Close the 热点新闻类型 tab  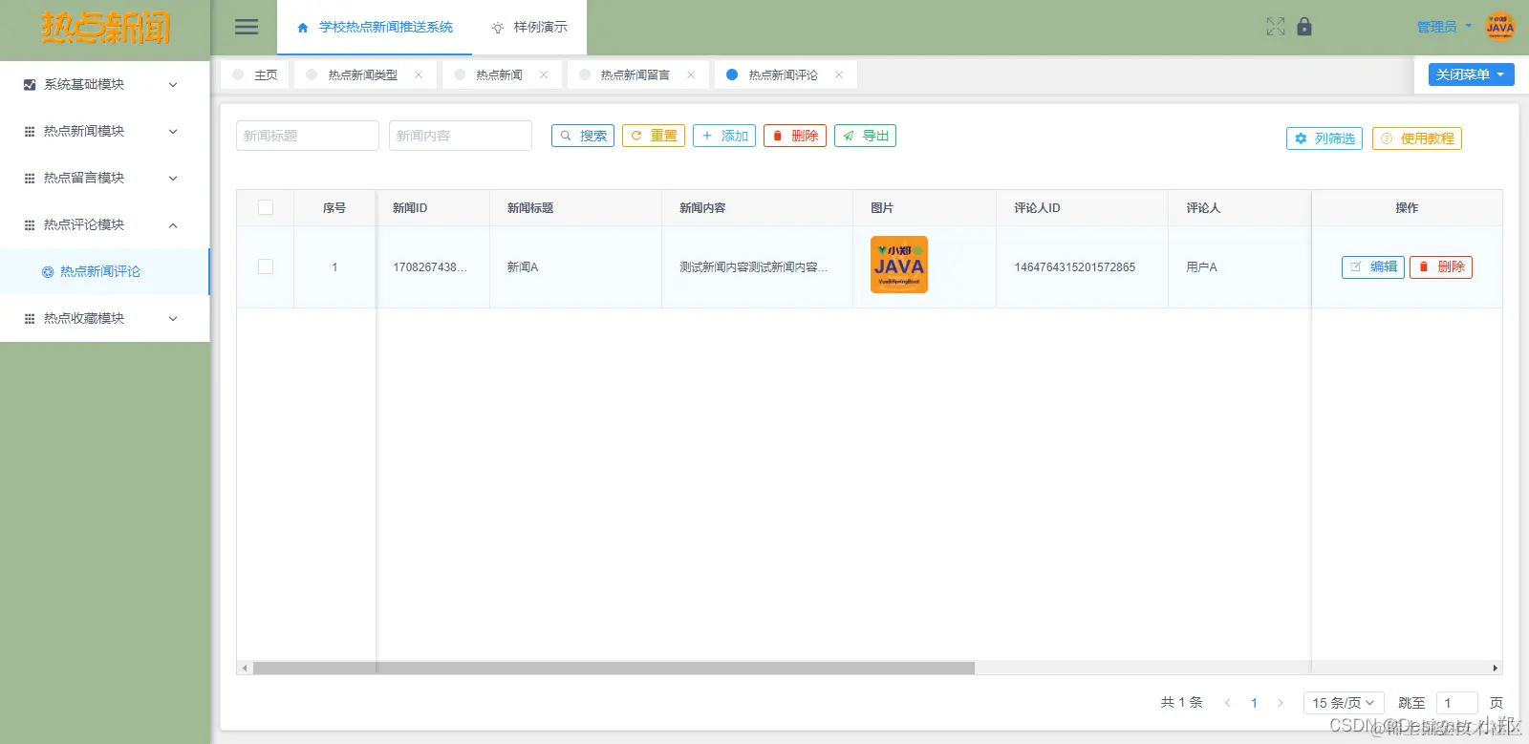[419, 74]
